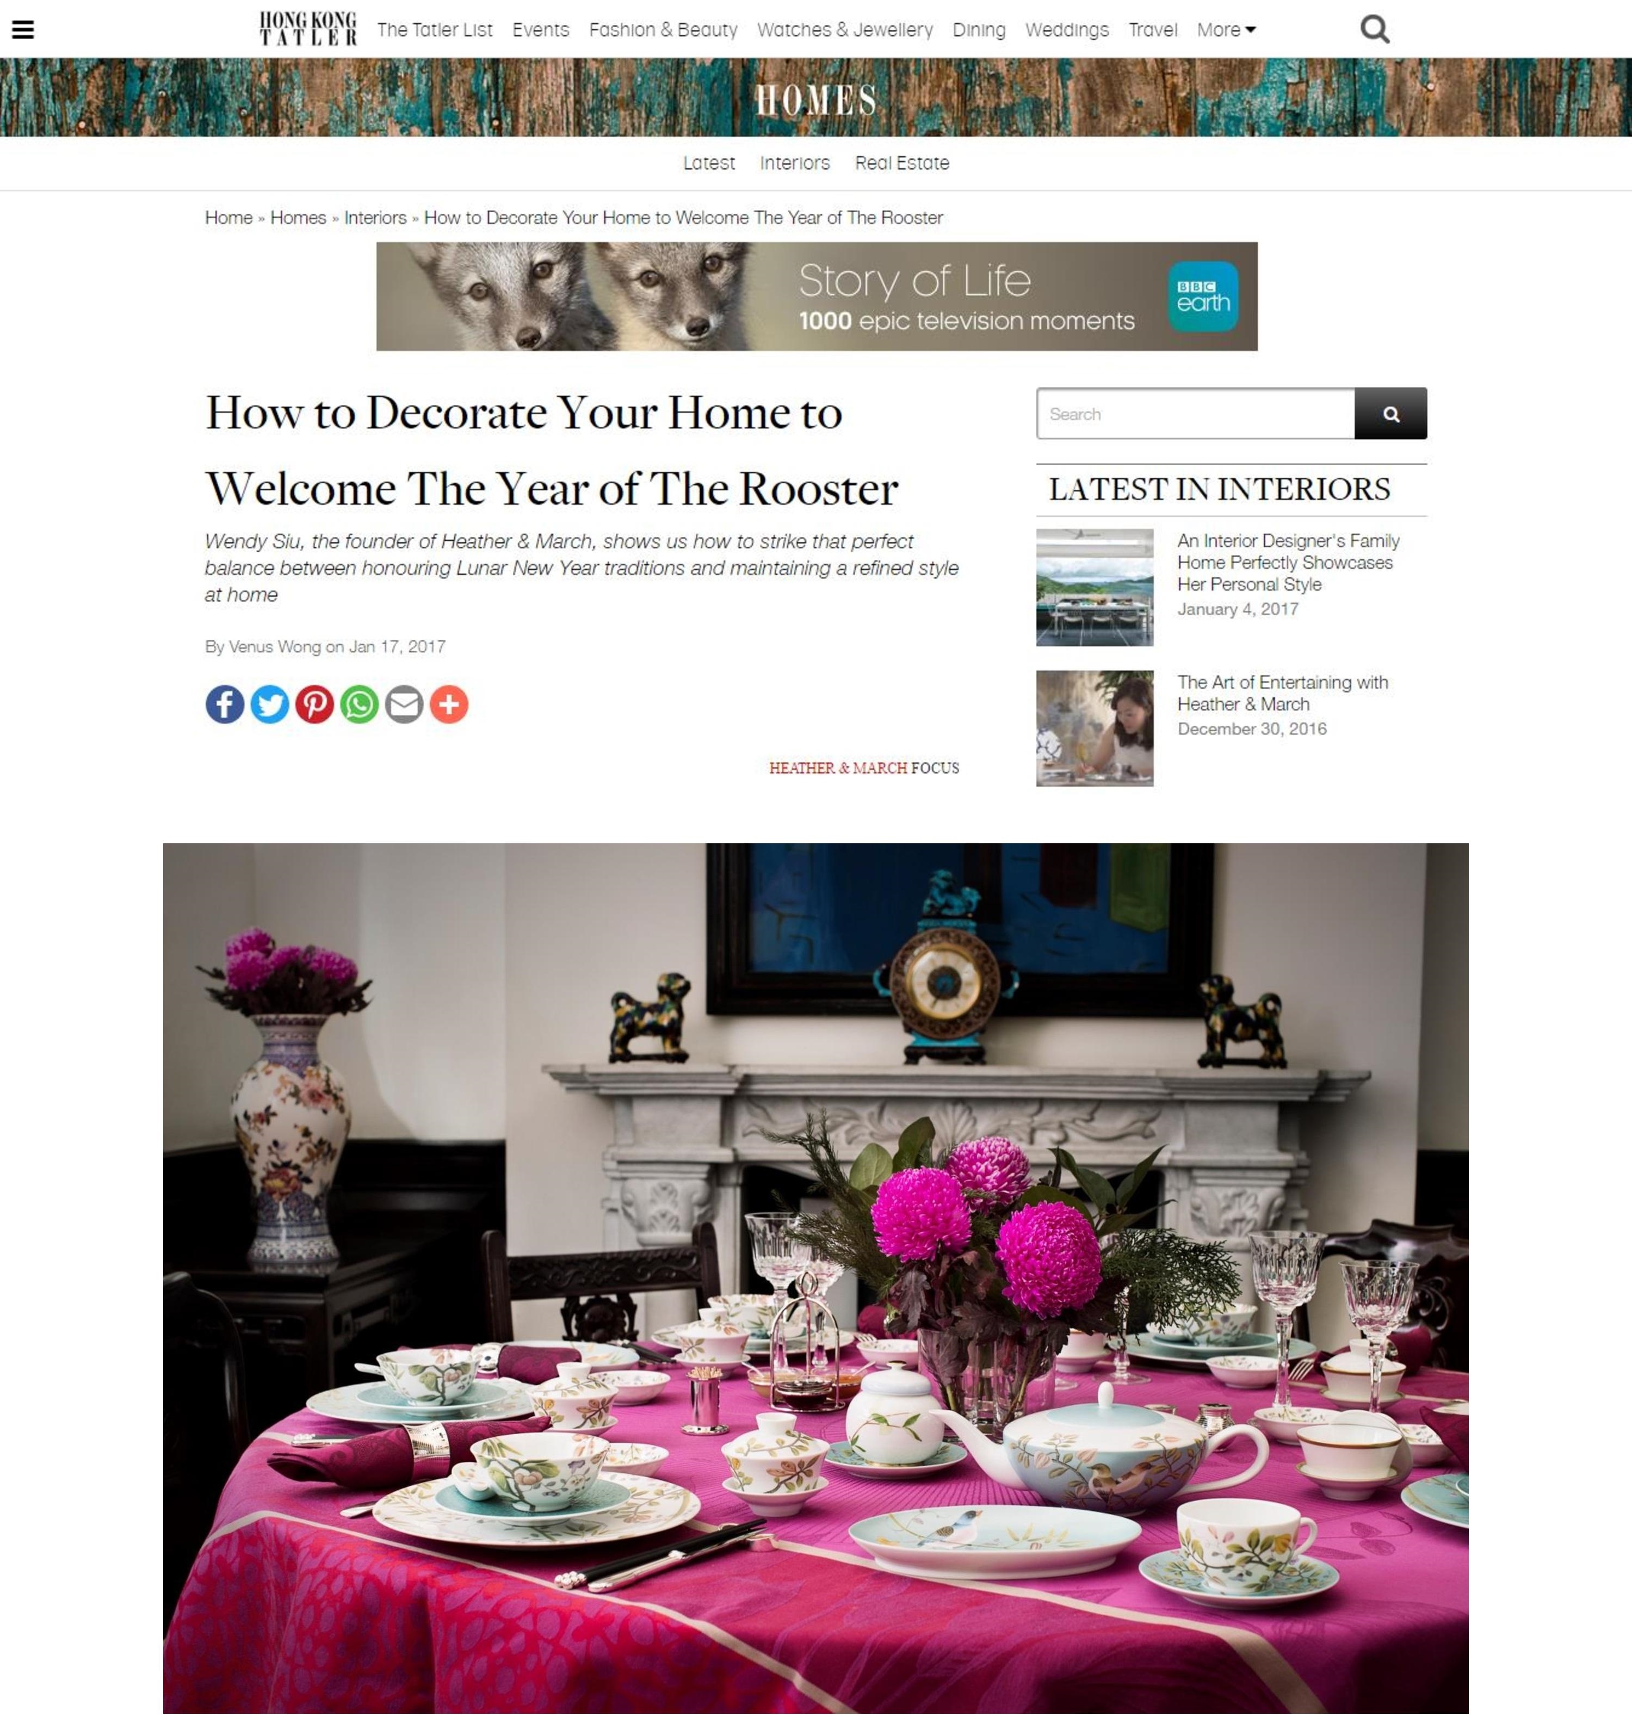Submit sidebar search with black button
The width and height of the screenshot is (1632, 1735).
coord(1390,413)
